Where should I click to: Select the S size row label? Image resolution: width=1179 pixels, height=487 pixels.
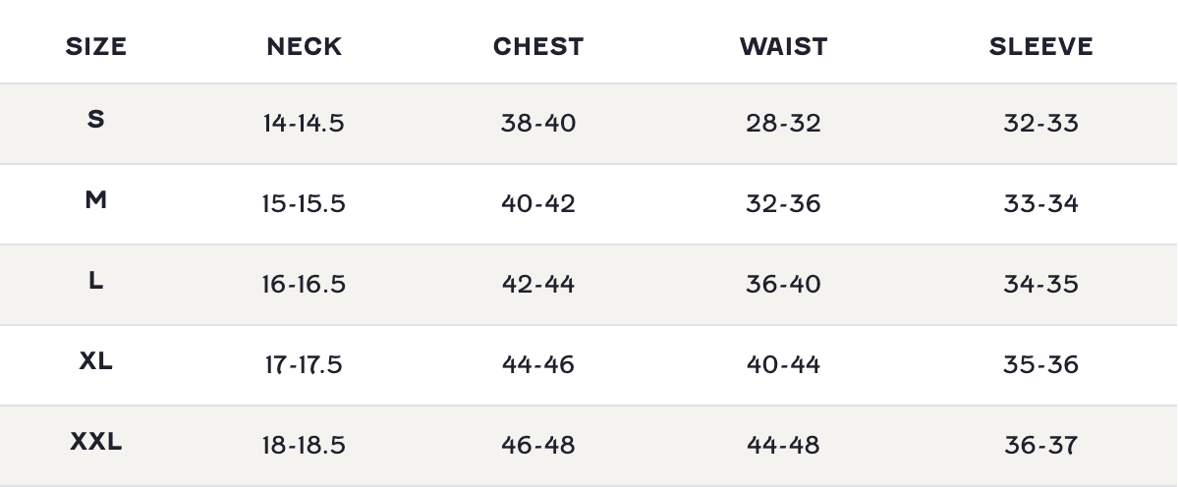pos(95,120)
